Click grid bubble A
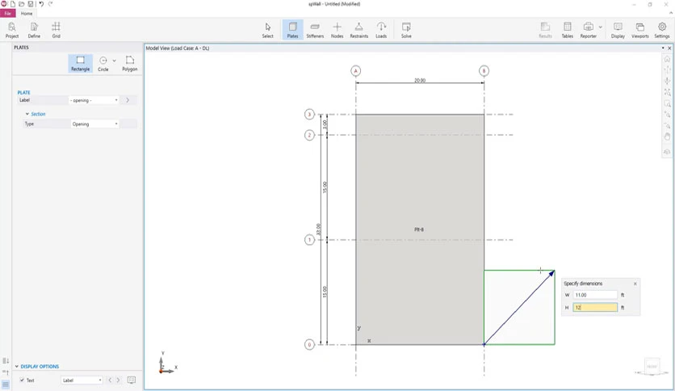Screen dimensions: 675x391 (x=355, y=71)
